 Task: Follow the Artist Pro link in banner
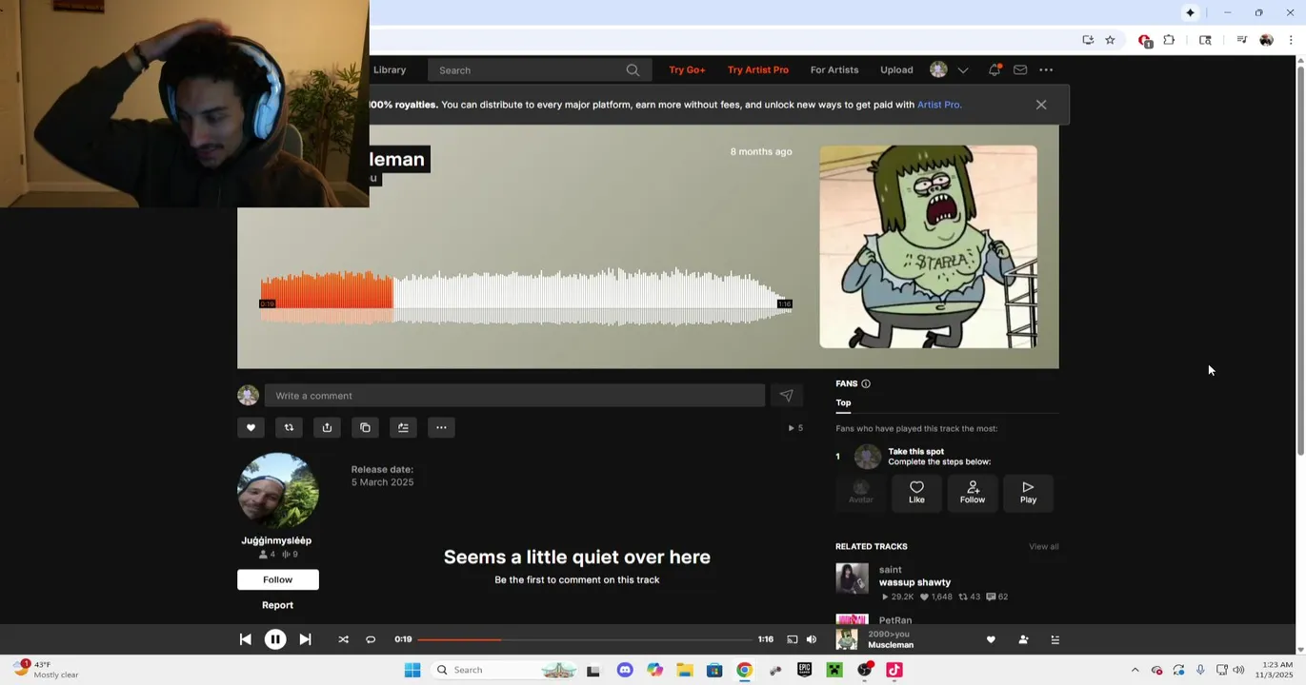click(938, 105)
